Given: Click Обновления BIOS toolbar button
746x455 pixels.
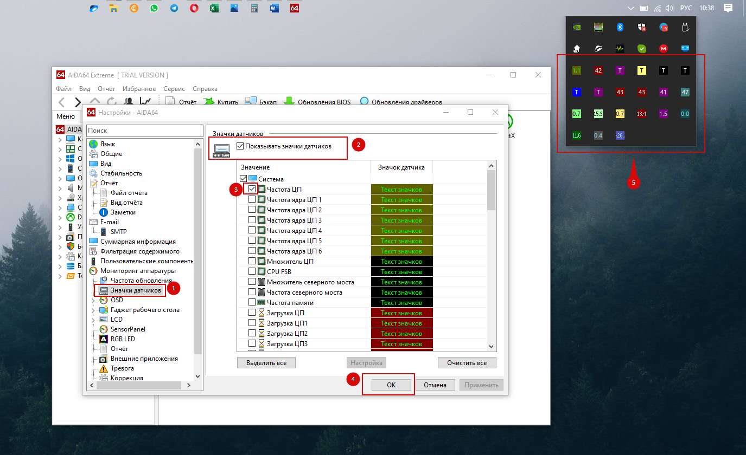Looking at the screenshot, I should point(317,102).
